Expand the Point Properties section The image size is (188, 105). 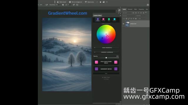pyautogui.click(x=106, y=48)
